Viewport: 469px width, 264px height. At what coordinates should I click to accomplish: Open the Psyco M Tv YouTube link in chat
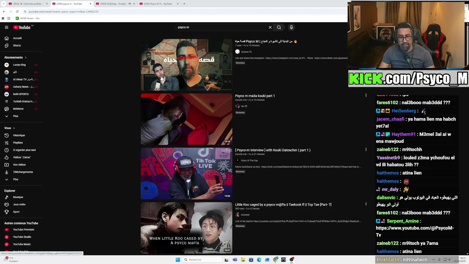[x=415, y=231]
